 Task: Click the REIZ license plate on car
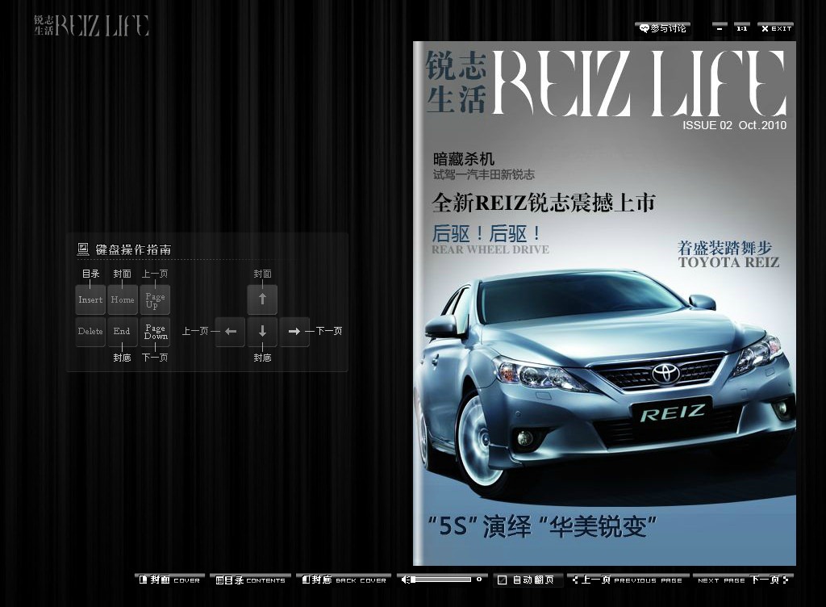(672, 412)
